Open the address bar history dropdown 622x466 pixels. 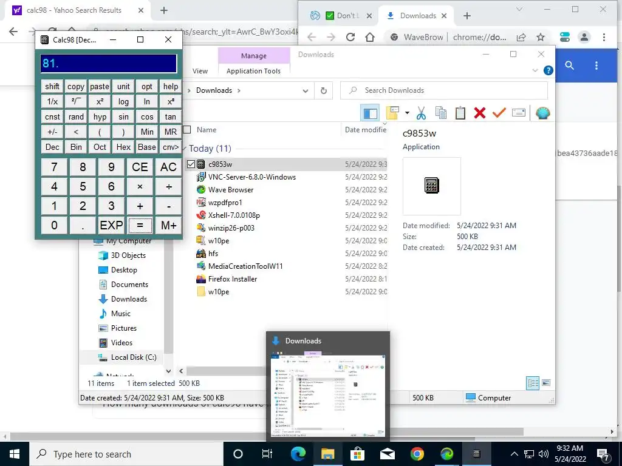pyautogui.click(x=305, y=91)
